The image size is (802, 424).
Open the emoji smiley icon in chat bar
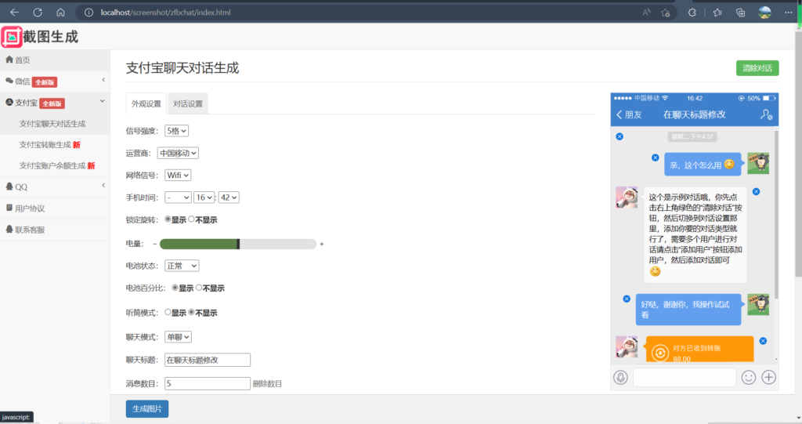[748, 378]
